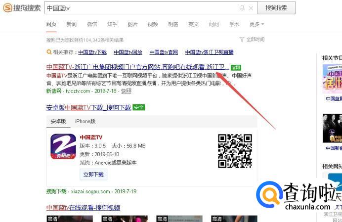Switch to the iPhone版 tab
Viewport: 342px width, 222px height.
click(x=85, y=121)
